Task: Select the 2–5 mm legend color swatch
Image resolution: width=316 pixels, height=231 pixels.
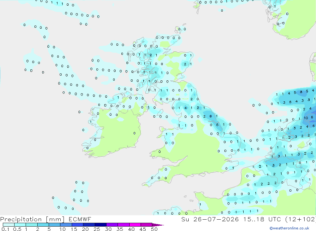Action: click(43, 225)
